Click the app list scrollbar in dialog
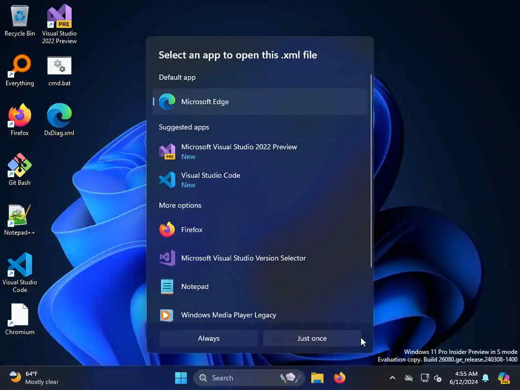The height and width of the screenshot is (390, 520). [x=371, y=171]
